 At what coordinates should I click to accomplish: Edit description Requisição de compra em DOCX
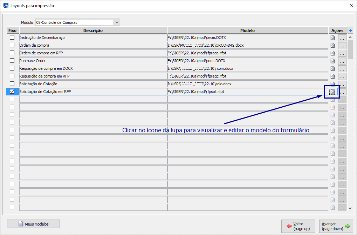(93, 68)
